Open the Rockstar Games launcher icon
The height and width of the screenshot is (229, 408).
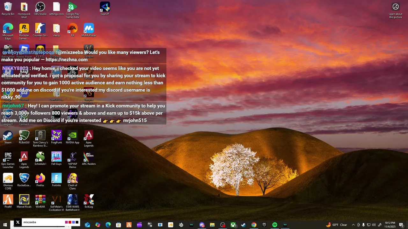(x=24, y=31)
